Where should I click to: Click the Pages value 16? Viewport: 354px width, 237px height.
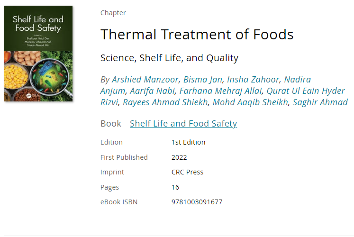(175, 187)
